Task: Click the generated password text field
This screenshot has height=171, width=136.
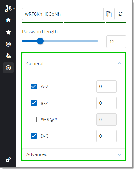Action: coord(63,14)
